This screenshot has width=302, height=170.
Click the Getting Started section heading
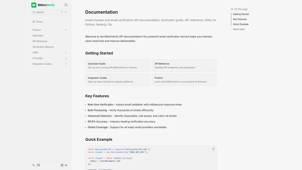99,53
